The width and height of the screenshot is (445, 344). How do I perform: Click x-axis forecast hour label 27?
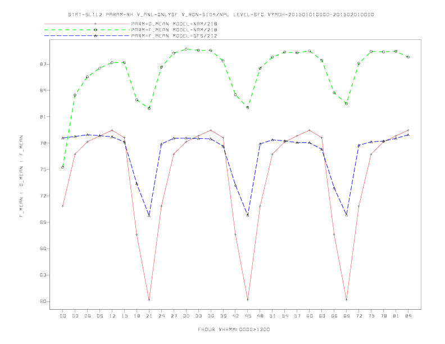174,316
